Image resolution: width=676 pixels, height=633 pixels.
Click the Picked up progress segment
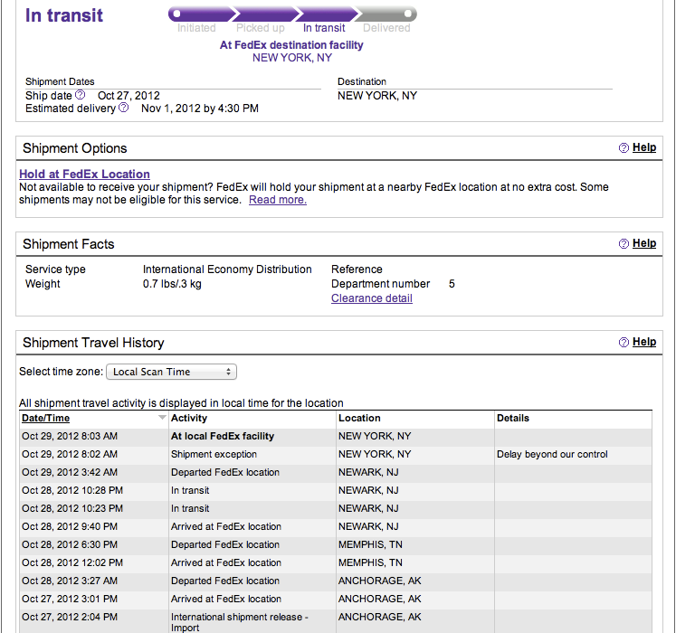[x=265, y=14]
